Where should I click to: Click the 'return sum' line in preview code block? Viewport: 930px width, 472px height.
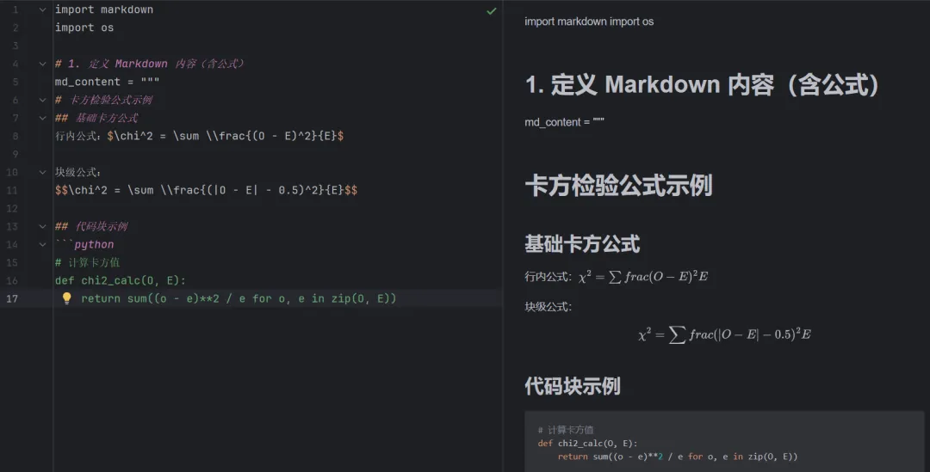(x=678, y=457)
